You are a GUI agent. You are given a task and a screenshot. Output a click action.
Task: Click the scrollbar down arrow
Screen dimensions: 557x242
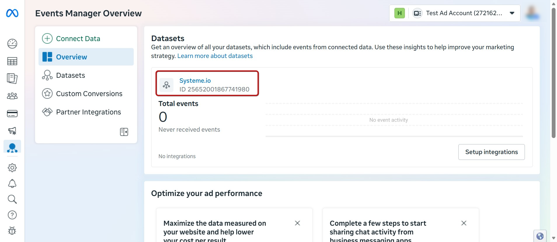(553, 238)
